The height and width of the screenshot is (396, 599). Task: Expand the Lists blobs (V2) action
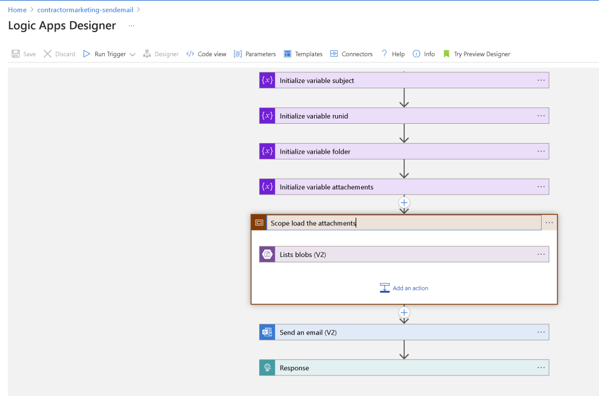[404, 255]
